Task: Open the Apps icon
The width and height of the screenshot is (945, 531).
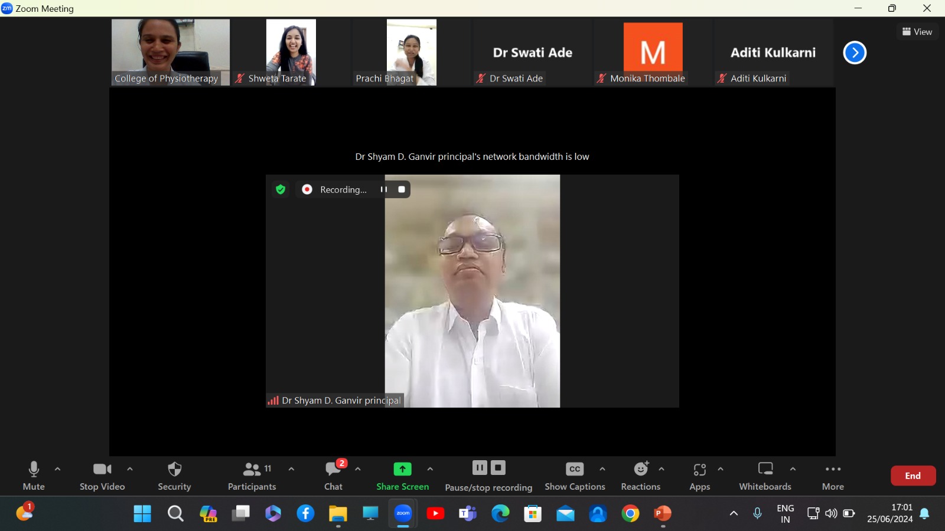Action: [699, 470]
